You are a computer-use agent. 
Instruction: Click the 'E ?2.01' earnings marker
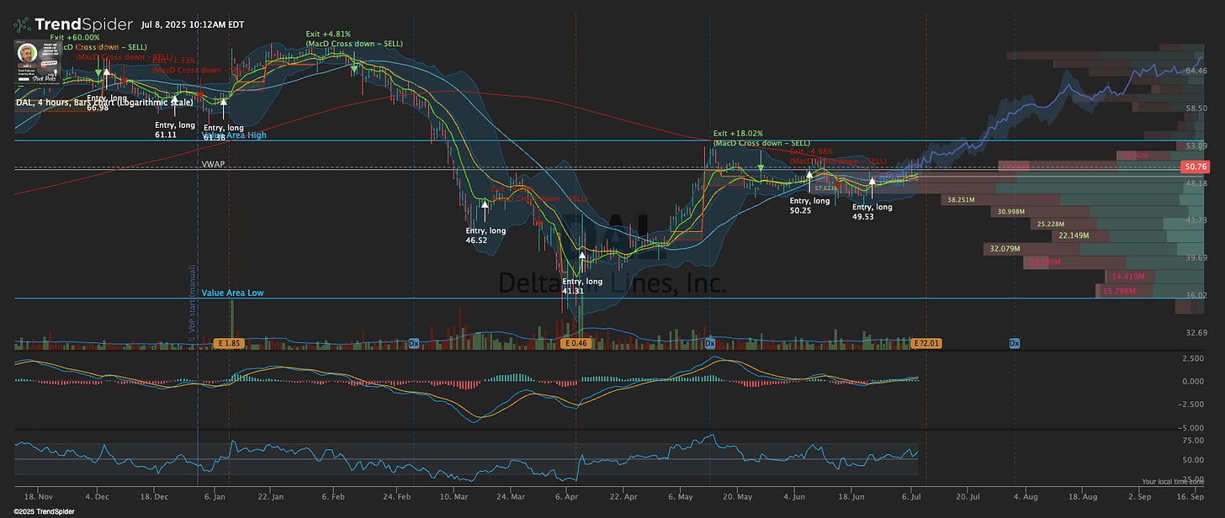pyautogui.click(x=926, y=343)
